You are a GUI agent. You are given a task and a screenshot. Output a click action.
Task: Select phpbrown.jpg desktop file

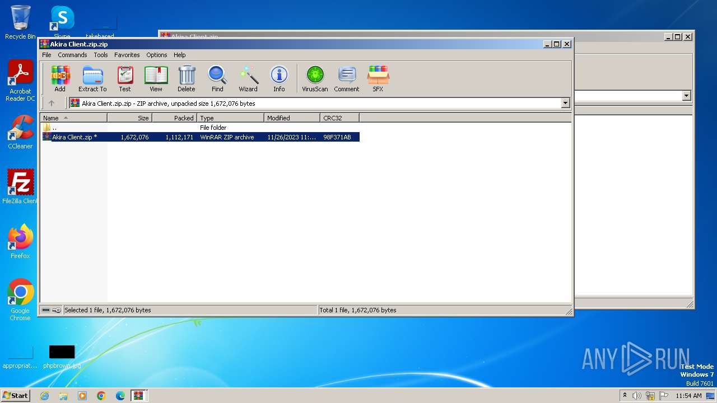(62, 357)
